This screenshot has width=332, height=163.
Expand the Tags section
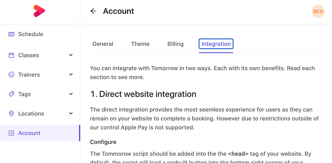[x=71, y=94]
